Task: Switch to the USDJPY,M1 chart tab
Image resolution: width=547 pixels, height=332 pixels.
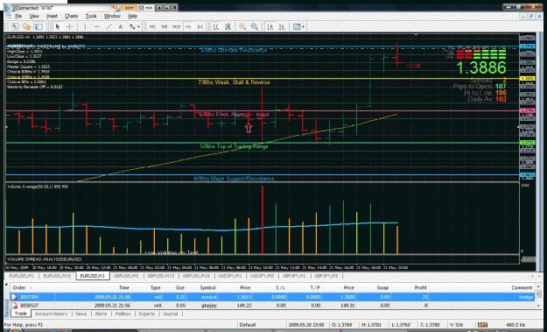Action: click(230, 276)
